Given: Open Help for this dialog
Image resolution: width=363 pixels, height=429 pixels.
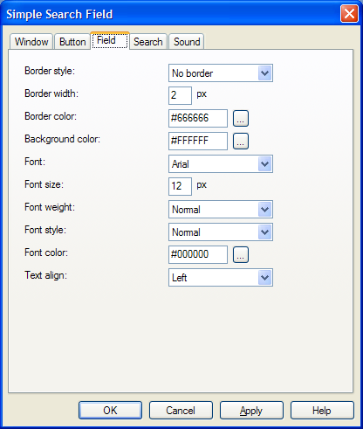Looking at the screenshot, I should [322, 411].
